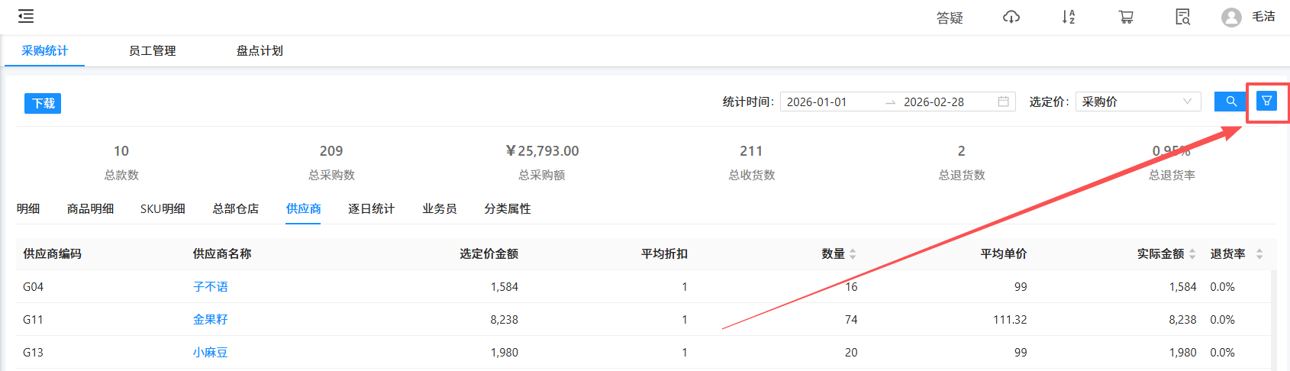Viewport: 1290px width, 371px height.
Task: Click the 答疑 help link
Action: (x=950, y=18)
